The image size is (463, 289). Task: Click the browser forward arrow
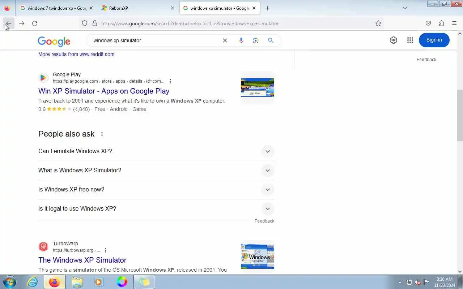click(22, 23)
